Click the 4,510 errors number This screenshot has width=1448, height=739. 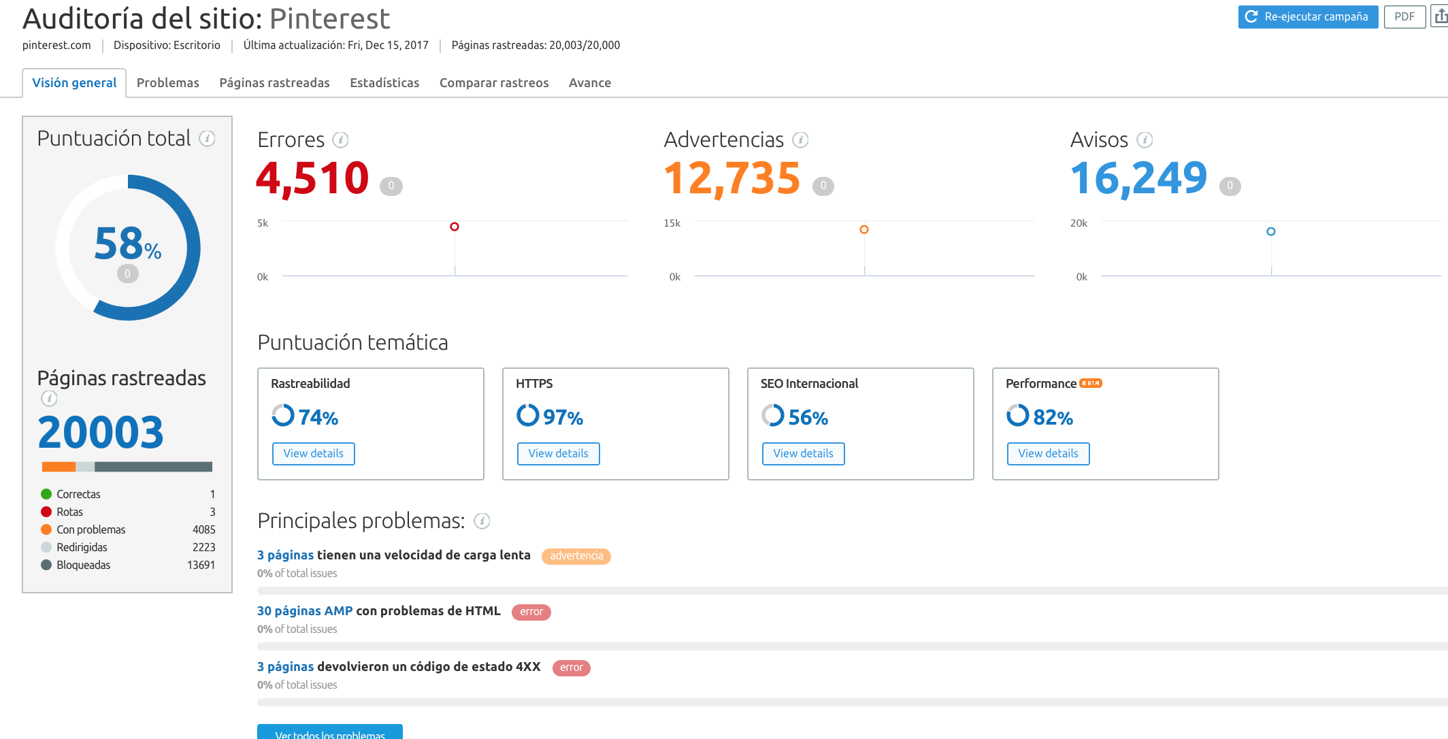point(313,179)
